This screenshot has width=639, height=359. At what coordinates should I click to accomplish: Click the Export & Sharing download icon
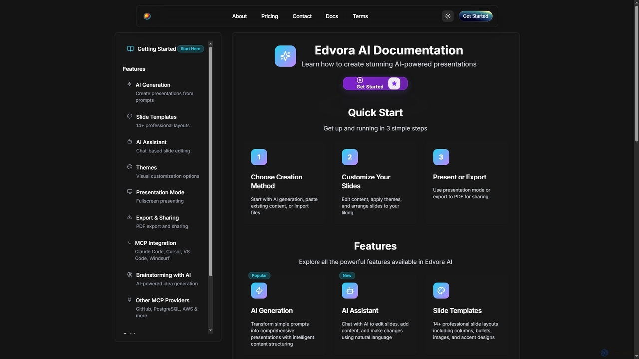(130, 217)
